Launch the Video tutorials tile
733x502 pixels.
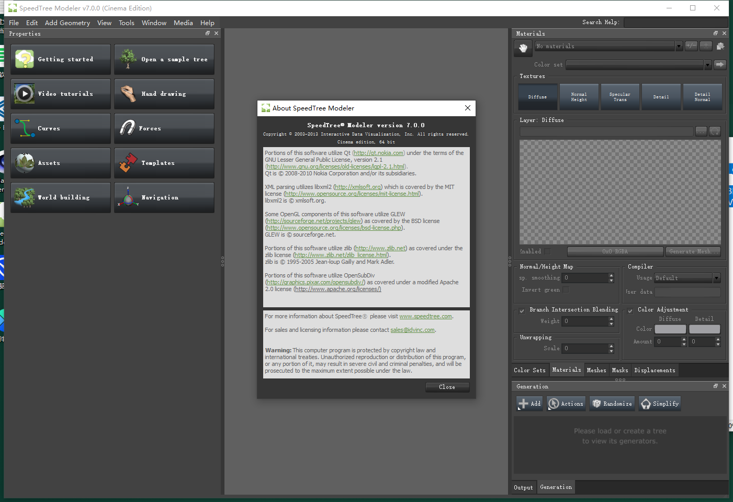pos(61,94)
